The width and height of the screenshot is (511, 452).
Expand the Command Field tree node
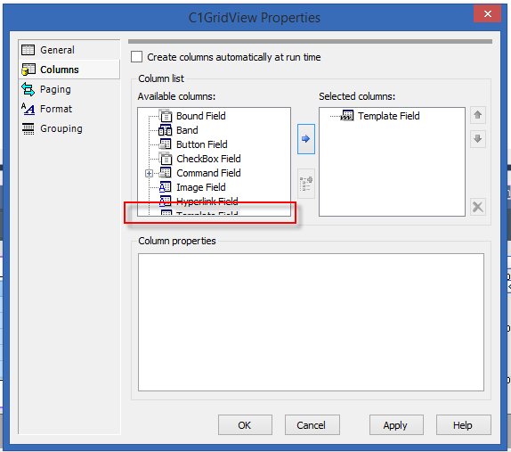pos(149,173)
